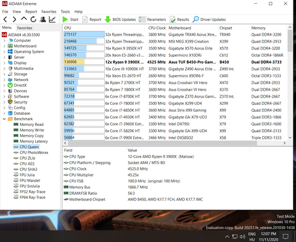Open the File menu

(5, 12)
